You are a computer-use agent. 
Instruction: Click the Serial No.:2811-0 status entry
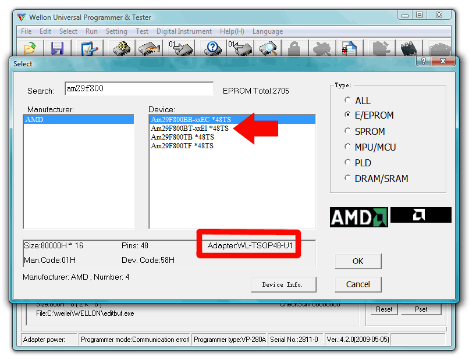point(294,340)
